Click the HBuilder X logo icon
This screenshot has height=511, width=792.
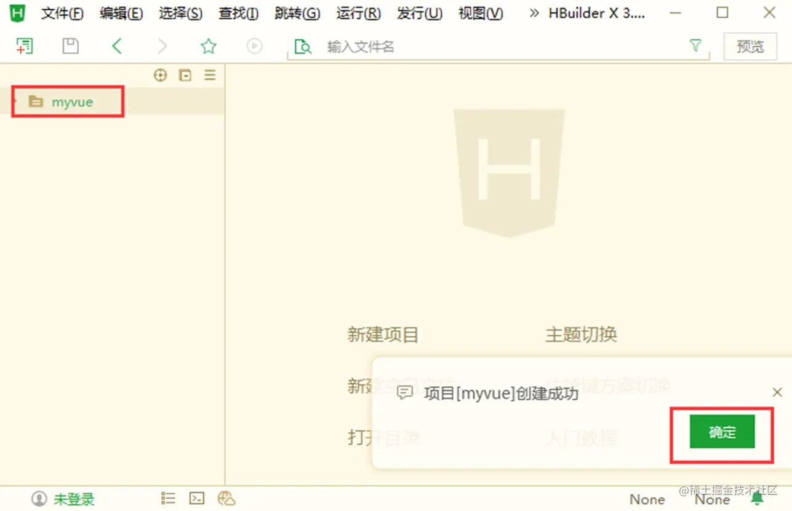(17, 13)
